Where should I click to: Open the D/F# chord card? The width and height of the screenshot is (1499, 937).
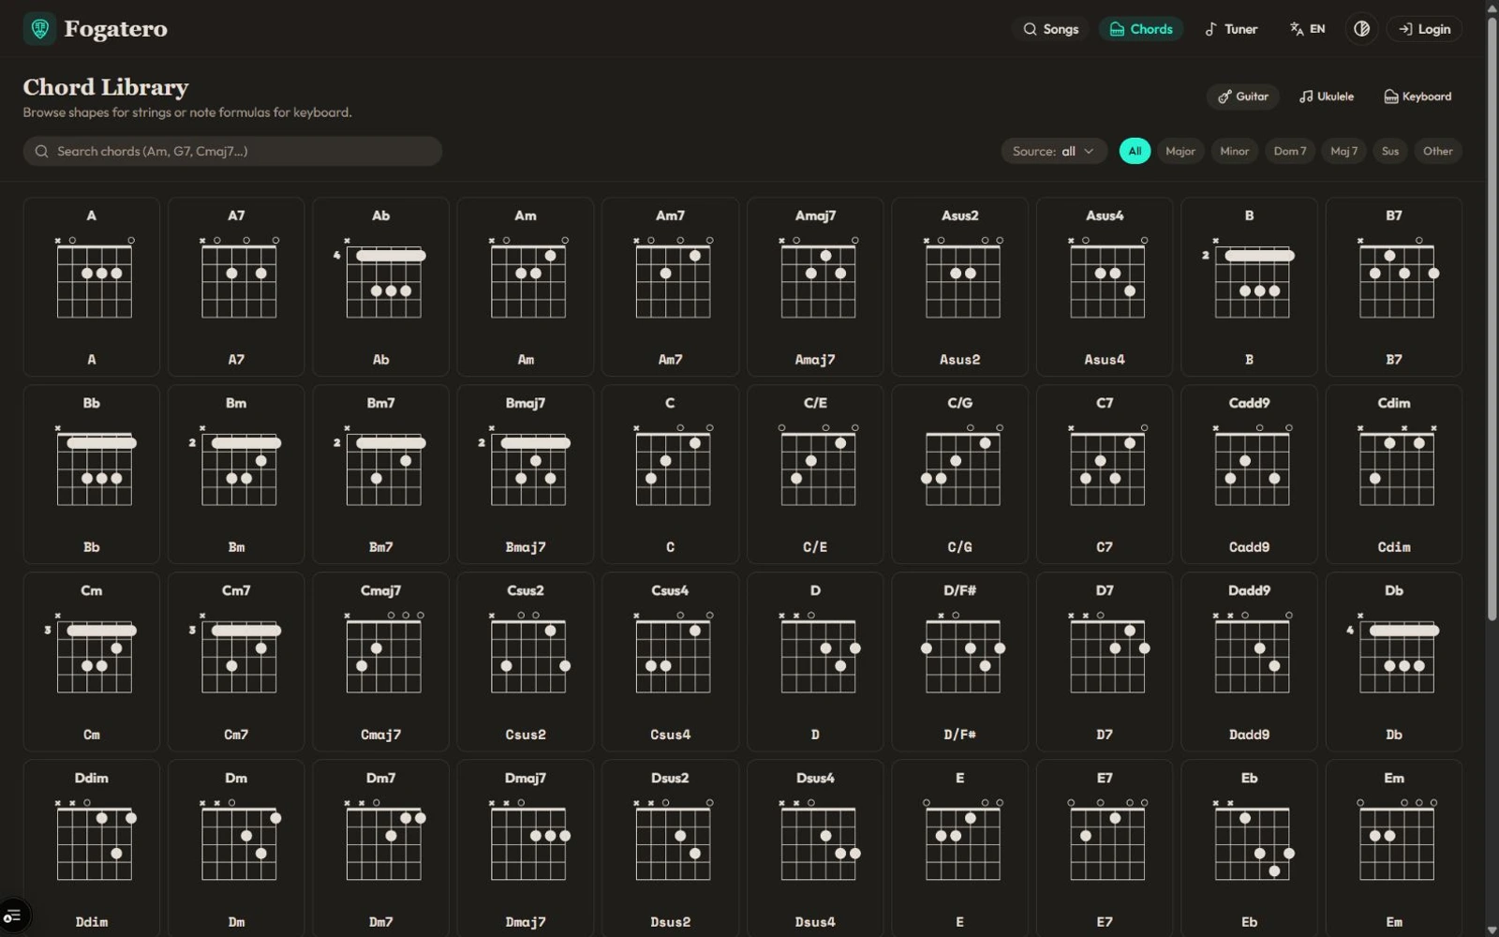click(x=959, y=662)
